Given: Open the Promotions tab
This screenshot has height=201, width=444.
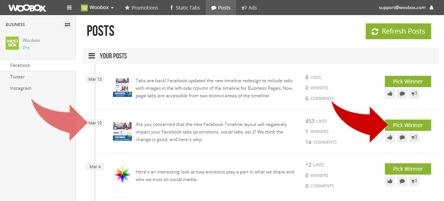Looking at the screenshot, I should 142,8.
